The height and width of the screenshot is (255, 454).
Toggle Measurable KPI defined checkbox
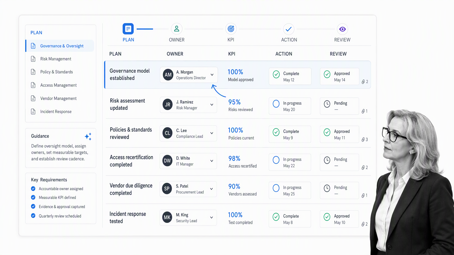[x=33, y=197]
